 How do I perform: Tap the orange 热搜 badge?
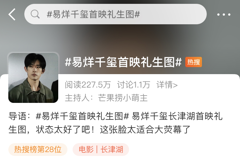point(194,62)
